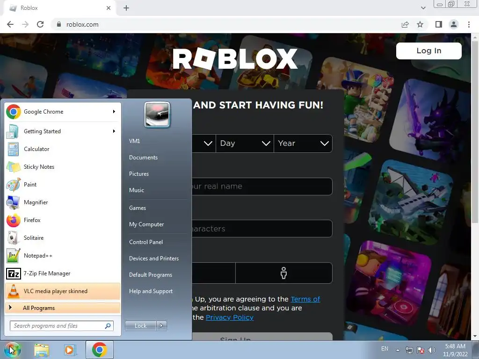Launch Paint from Start menu
This screenshot has width=479, height=359.
(63, 184)
